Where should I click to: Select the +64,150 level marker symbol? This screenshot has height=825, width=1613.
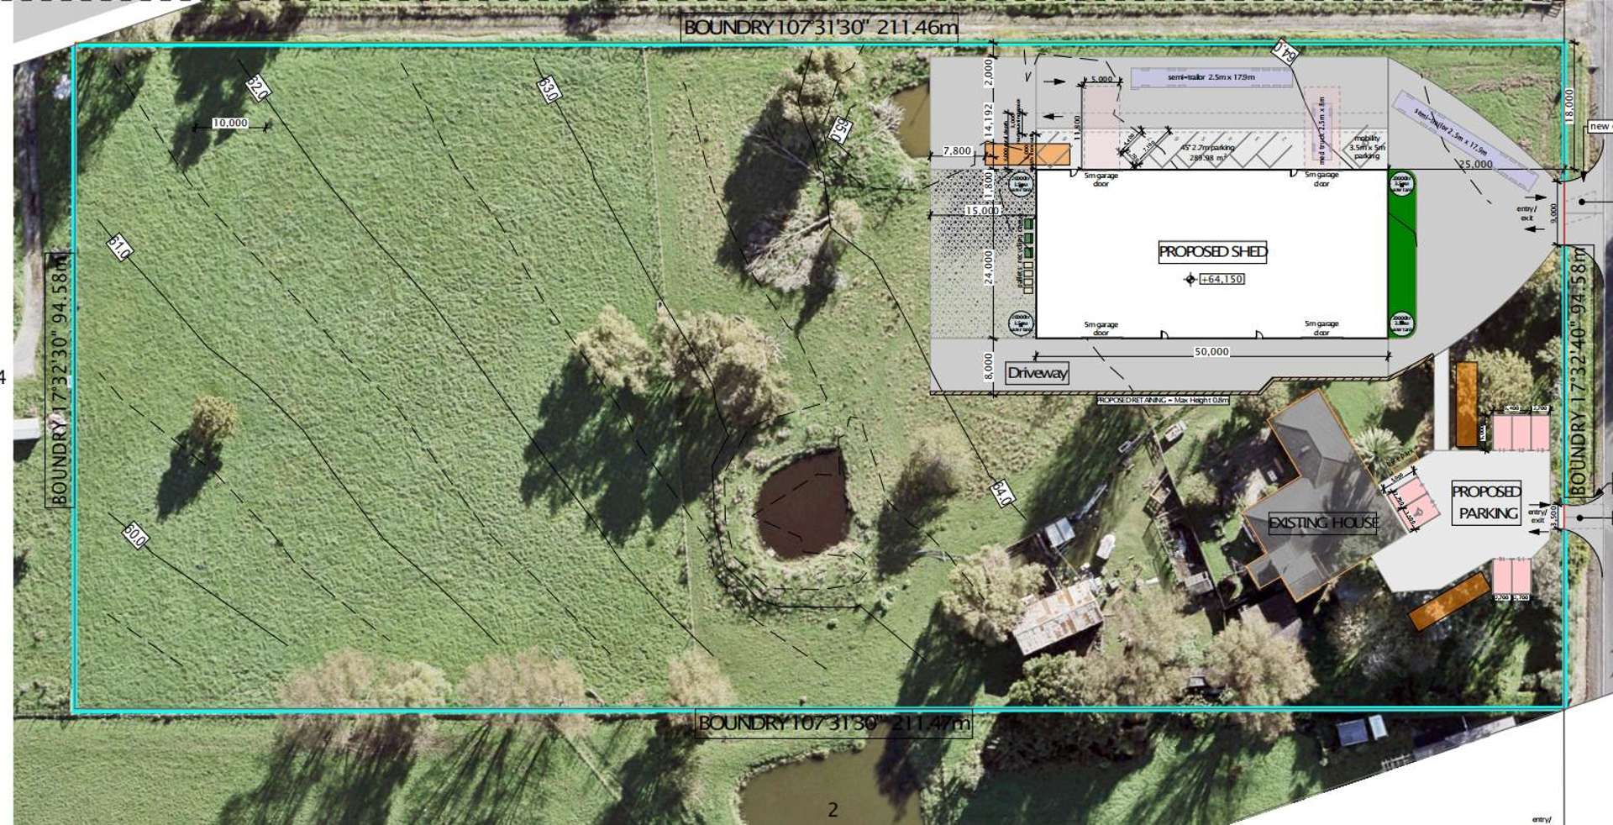click(1190, 279)
